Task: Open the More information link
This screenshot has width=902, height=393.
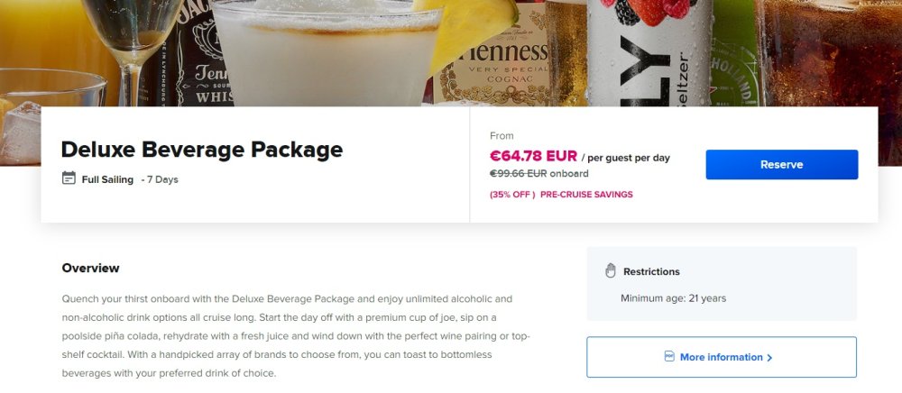Action: pos(722,357)
